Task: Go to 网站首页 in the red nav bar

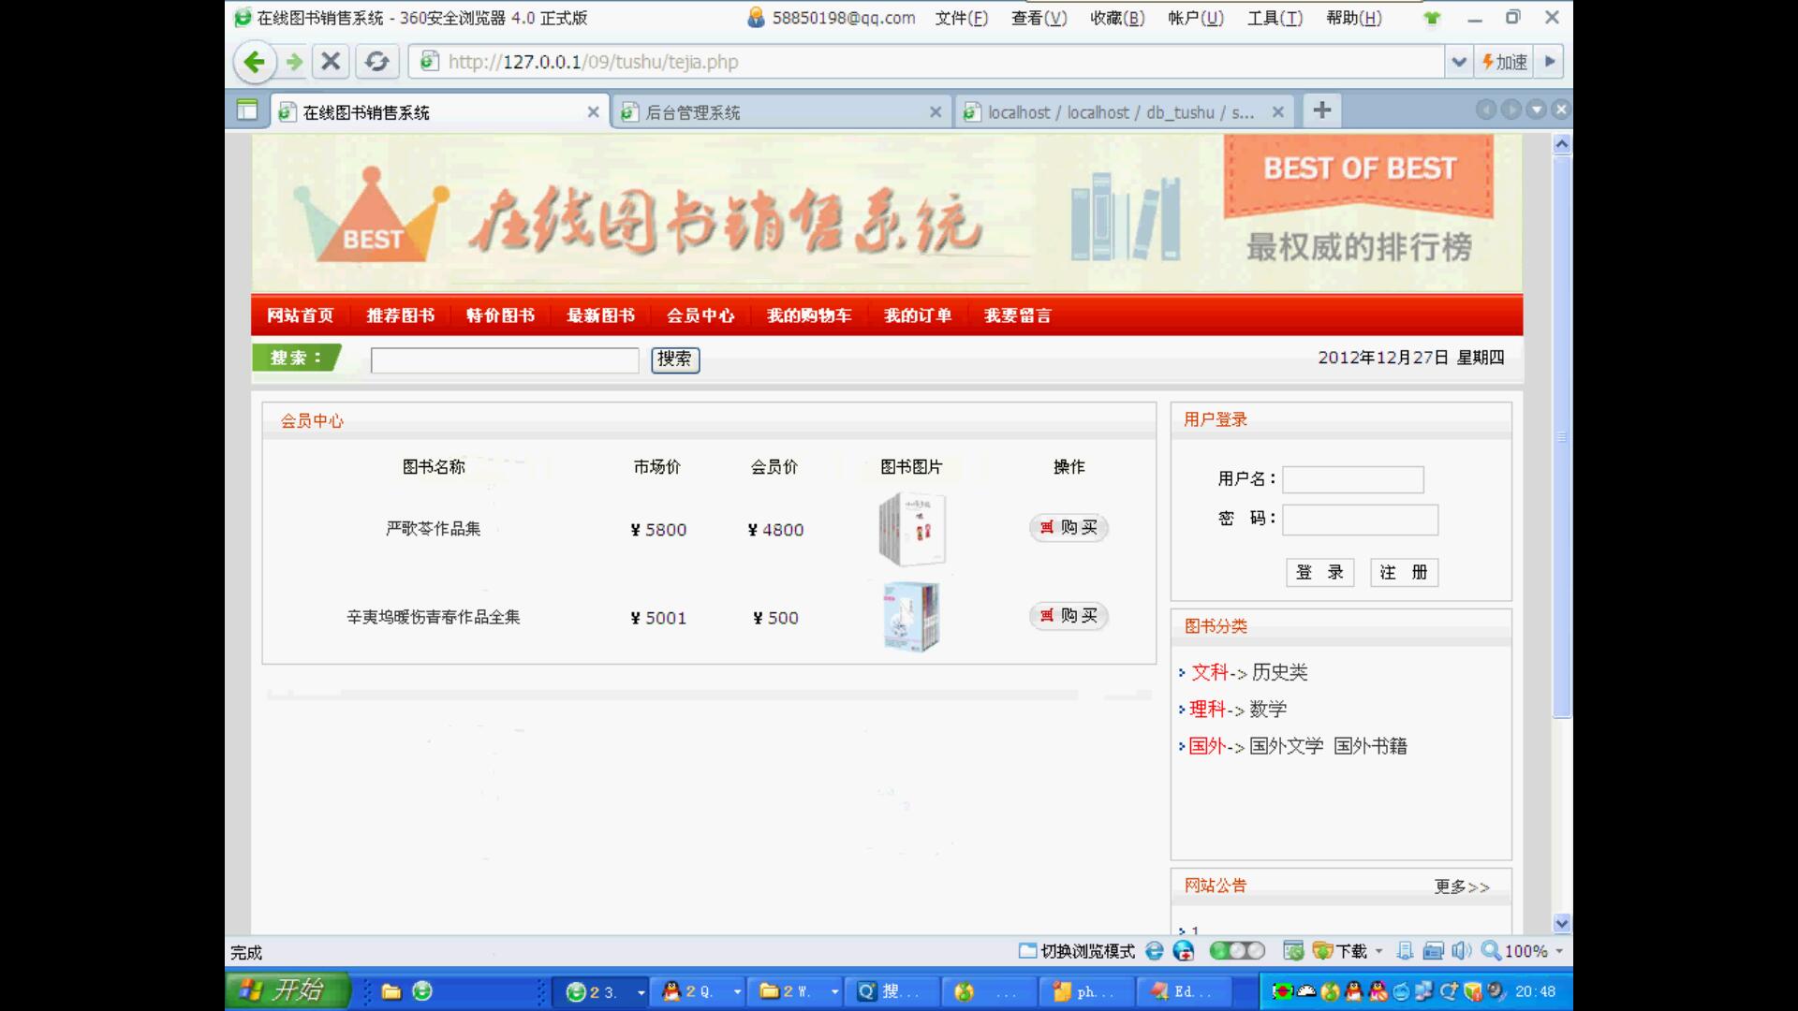Action: pos(300,315)
